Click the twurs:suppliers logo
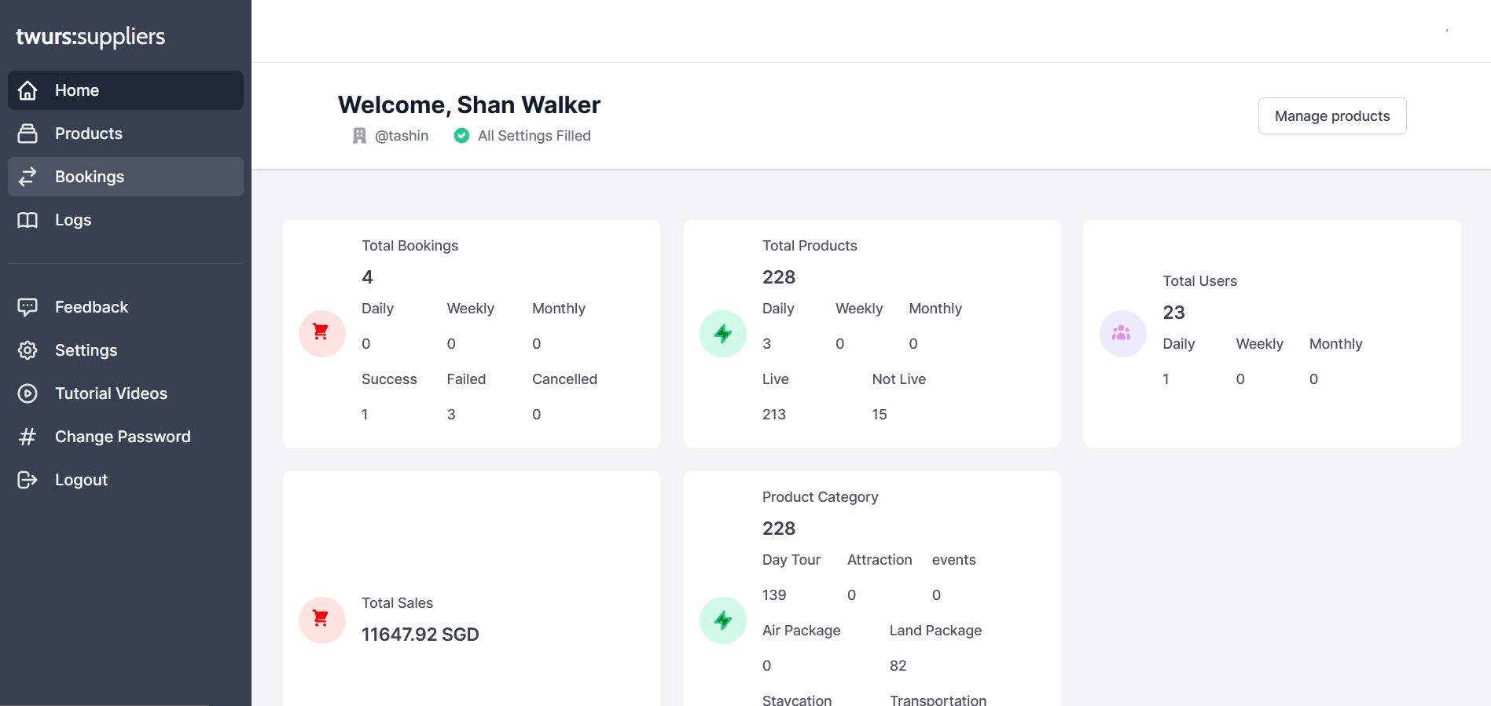 pos(90,37)
